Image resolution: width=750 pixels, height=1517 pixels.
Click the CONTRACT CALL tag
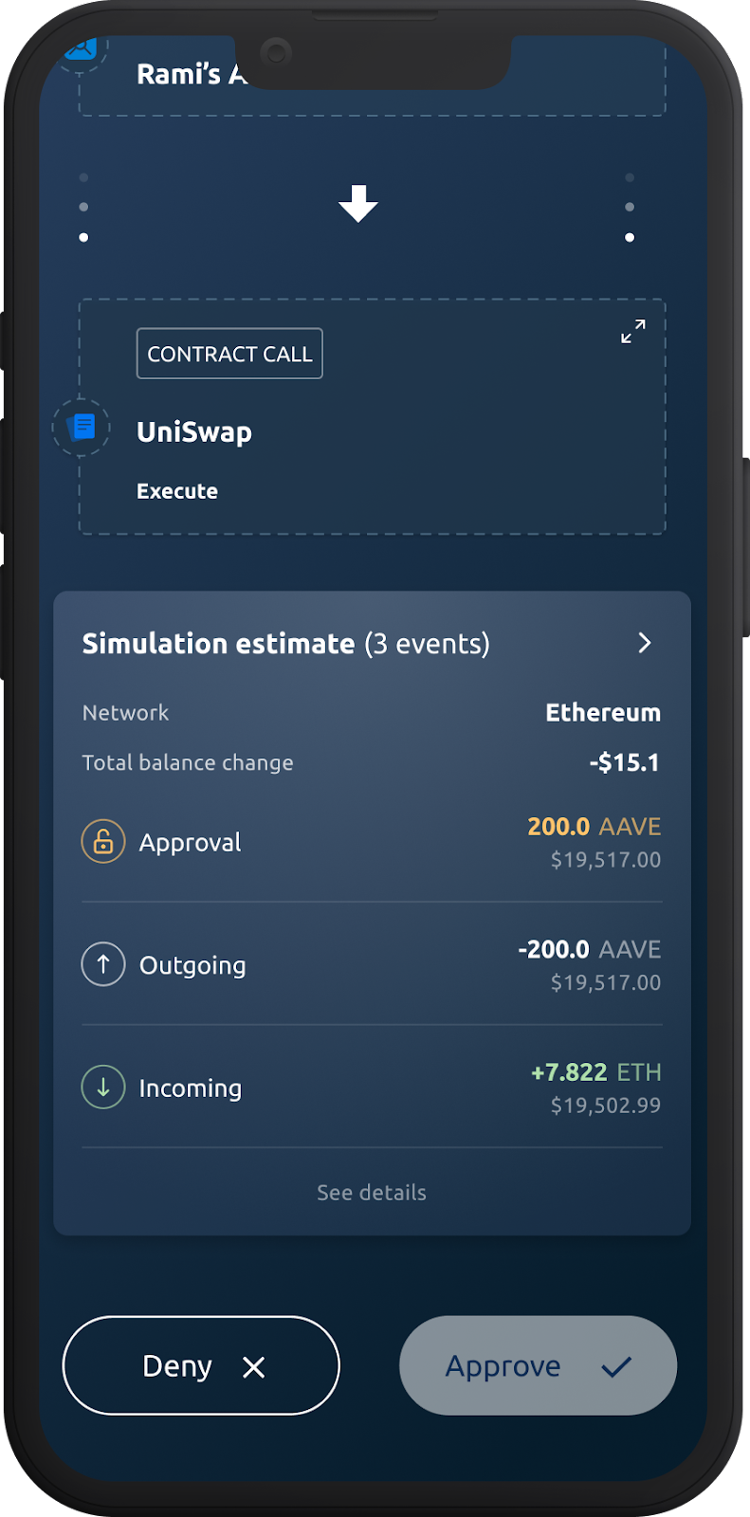pos(229,354)
